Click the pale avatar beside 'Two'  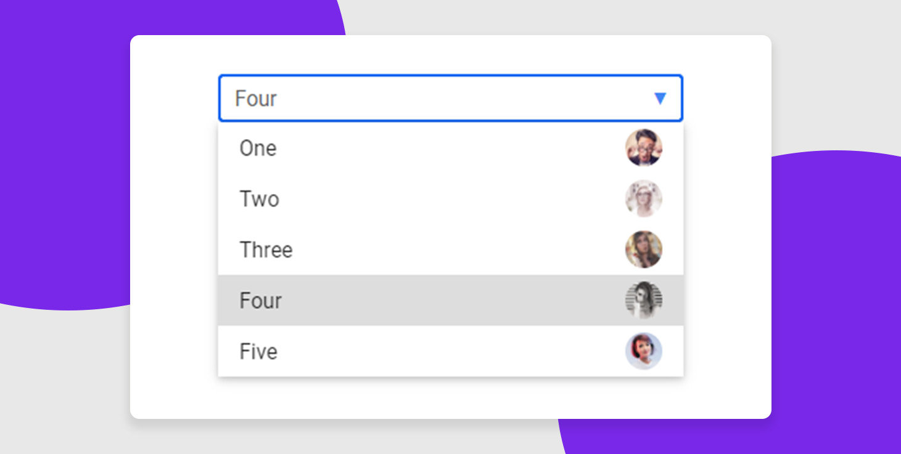coord(643,199)
